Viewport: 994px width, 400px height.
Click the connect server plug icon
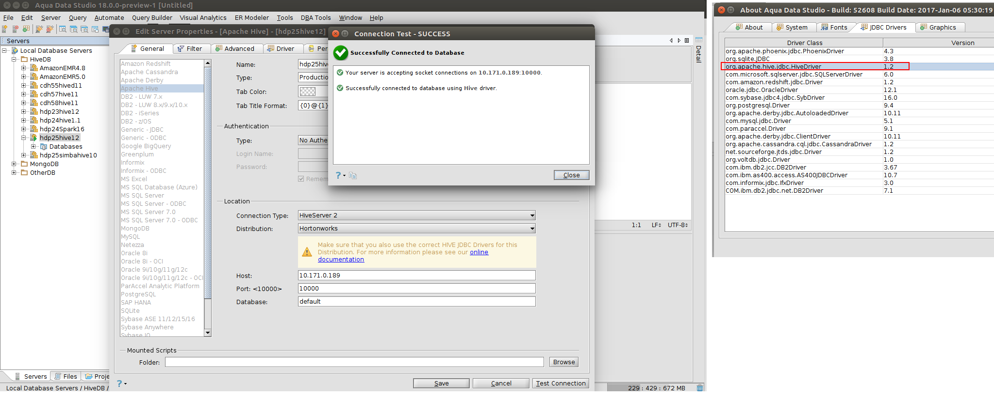(x=39, y=29)
